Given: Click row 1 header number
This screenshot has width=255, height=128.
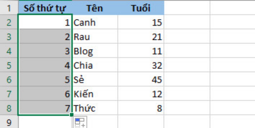Looking at the screenshot, I should click(9, 8).
